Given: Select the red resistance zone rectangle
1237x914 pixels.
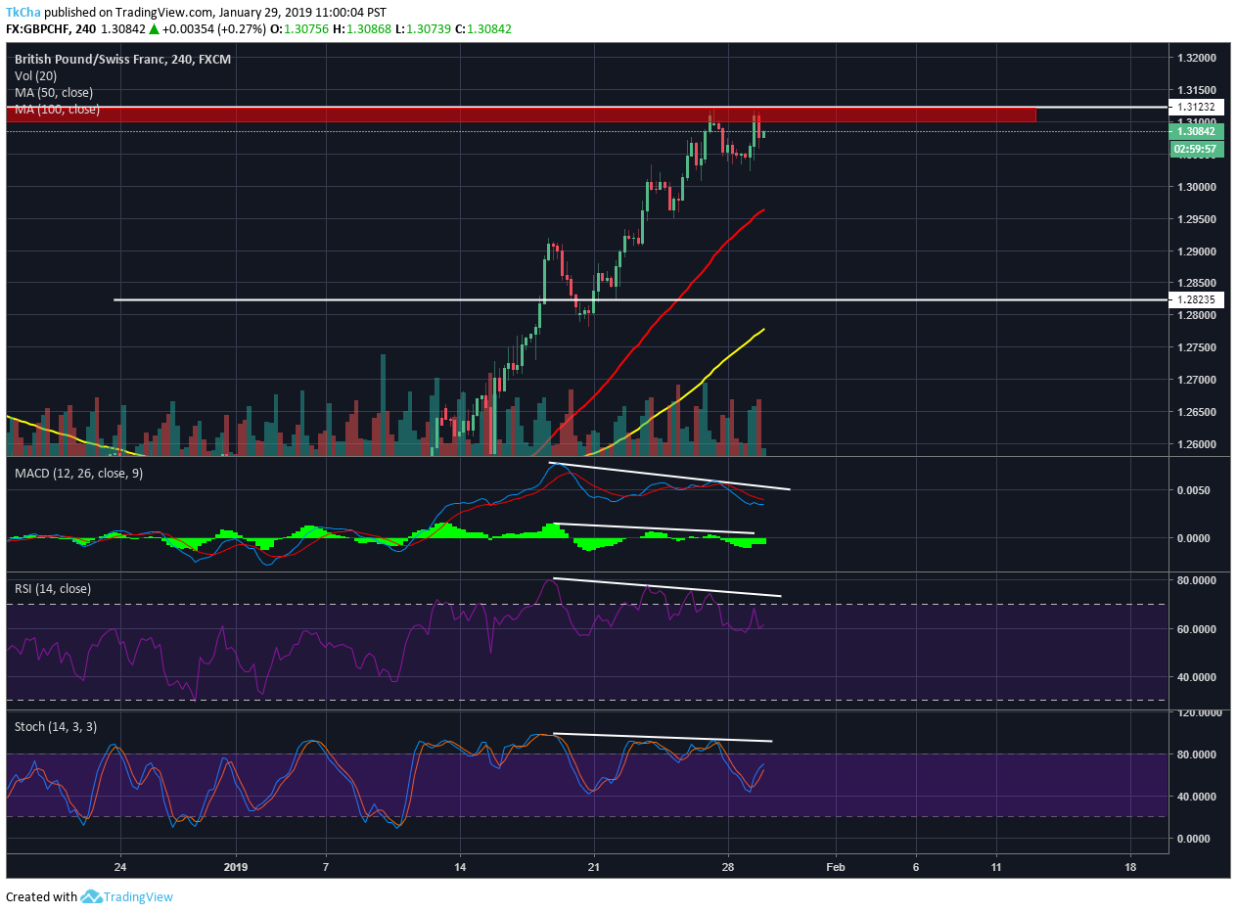Looking at the screenshot, I should pos(521,114).
